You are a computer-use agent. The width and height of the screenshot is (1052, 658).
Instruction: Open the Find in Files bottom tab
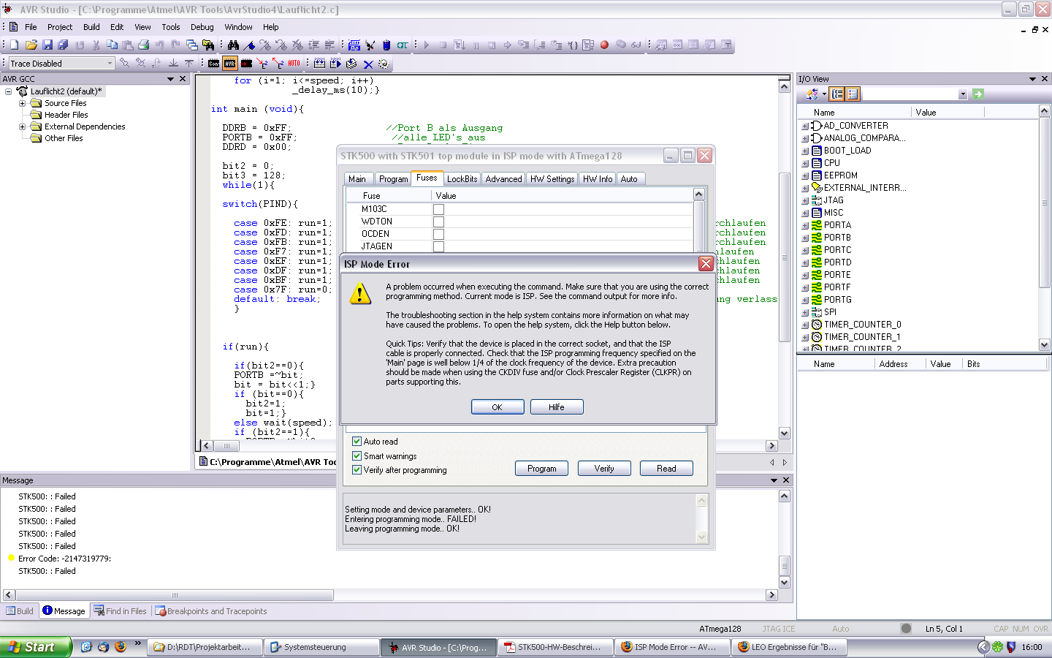click(120, 611)
